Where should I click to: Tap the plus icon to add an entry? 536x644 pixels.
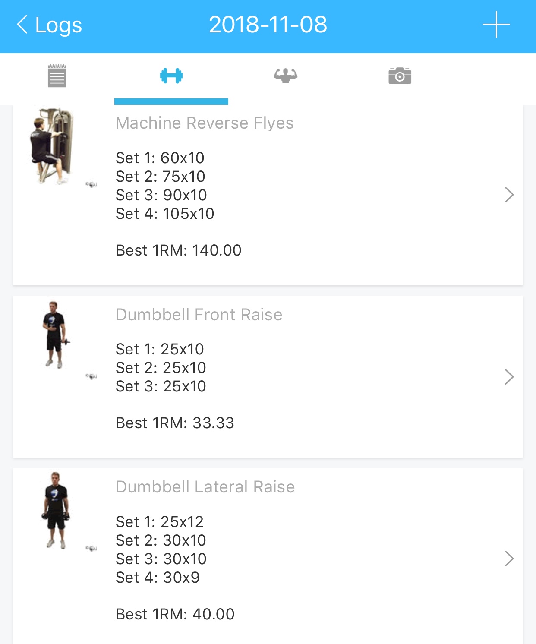click(x=496, y=25)
